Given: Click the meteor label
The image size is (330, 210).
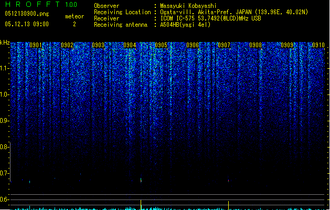Looking at the screenshot, I should point(74,16).
